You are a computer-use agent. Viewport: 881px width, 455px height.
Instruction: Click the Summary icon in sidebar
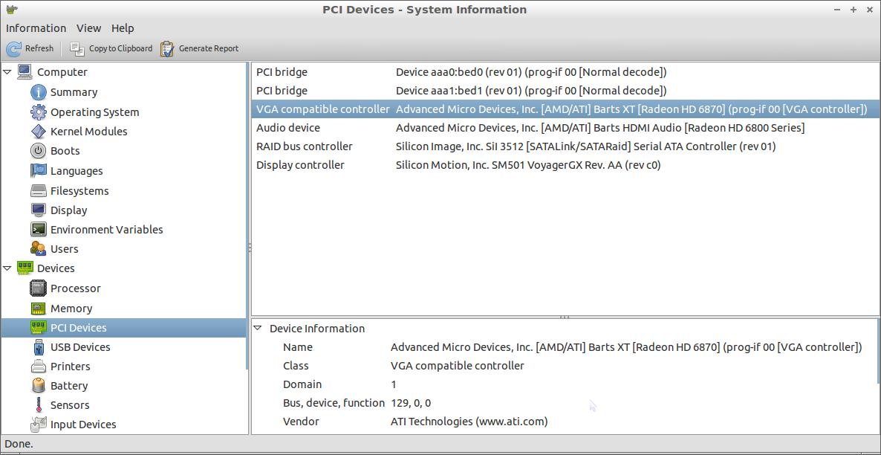click(x=39, y=92)
